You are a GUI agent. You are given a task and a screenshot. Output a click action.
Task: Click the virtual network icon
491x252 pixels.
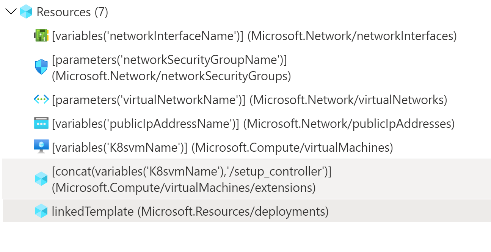[41, 100]
